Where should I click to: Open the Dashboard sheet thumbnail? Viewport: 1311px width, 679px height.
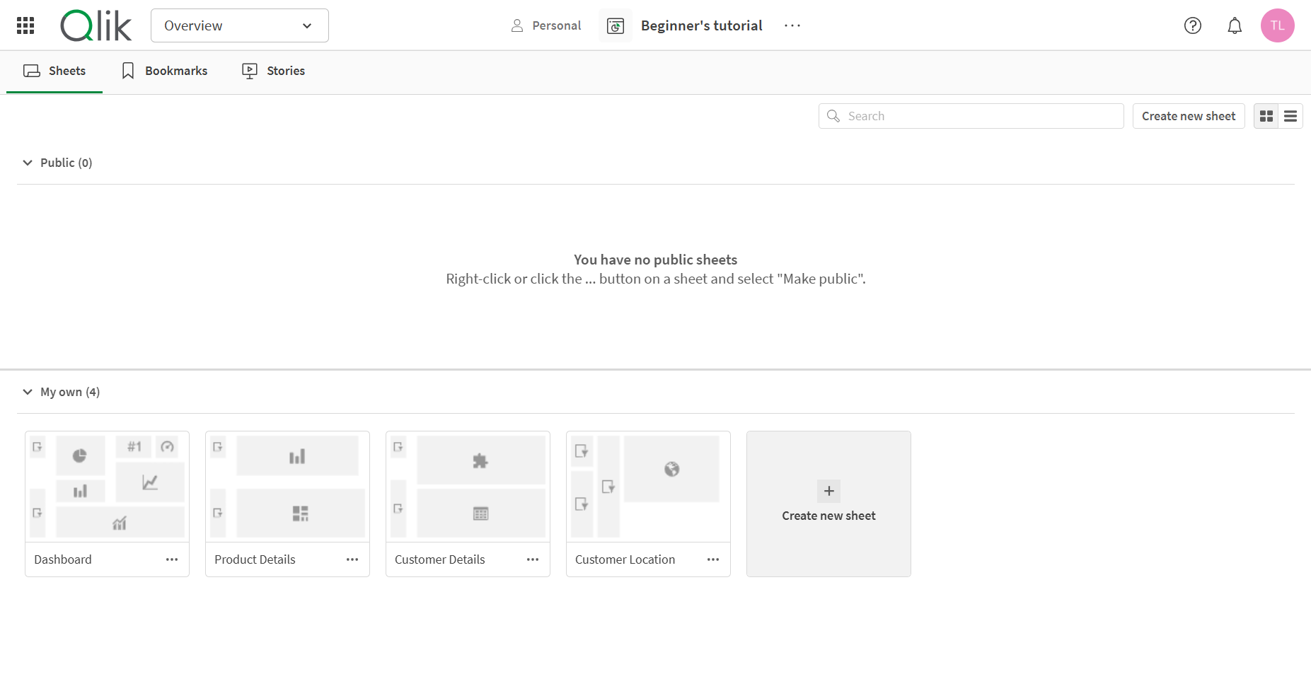(107, 487)
